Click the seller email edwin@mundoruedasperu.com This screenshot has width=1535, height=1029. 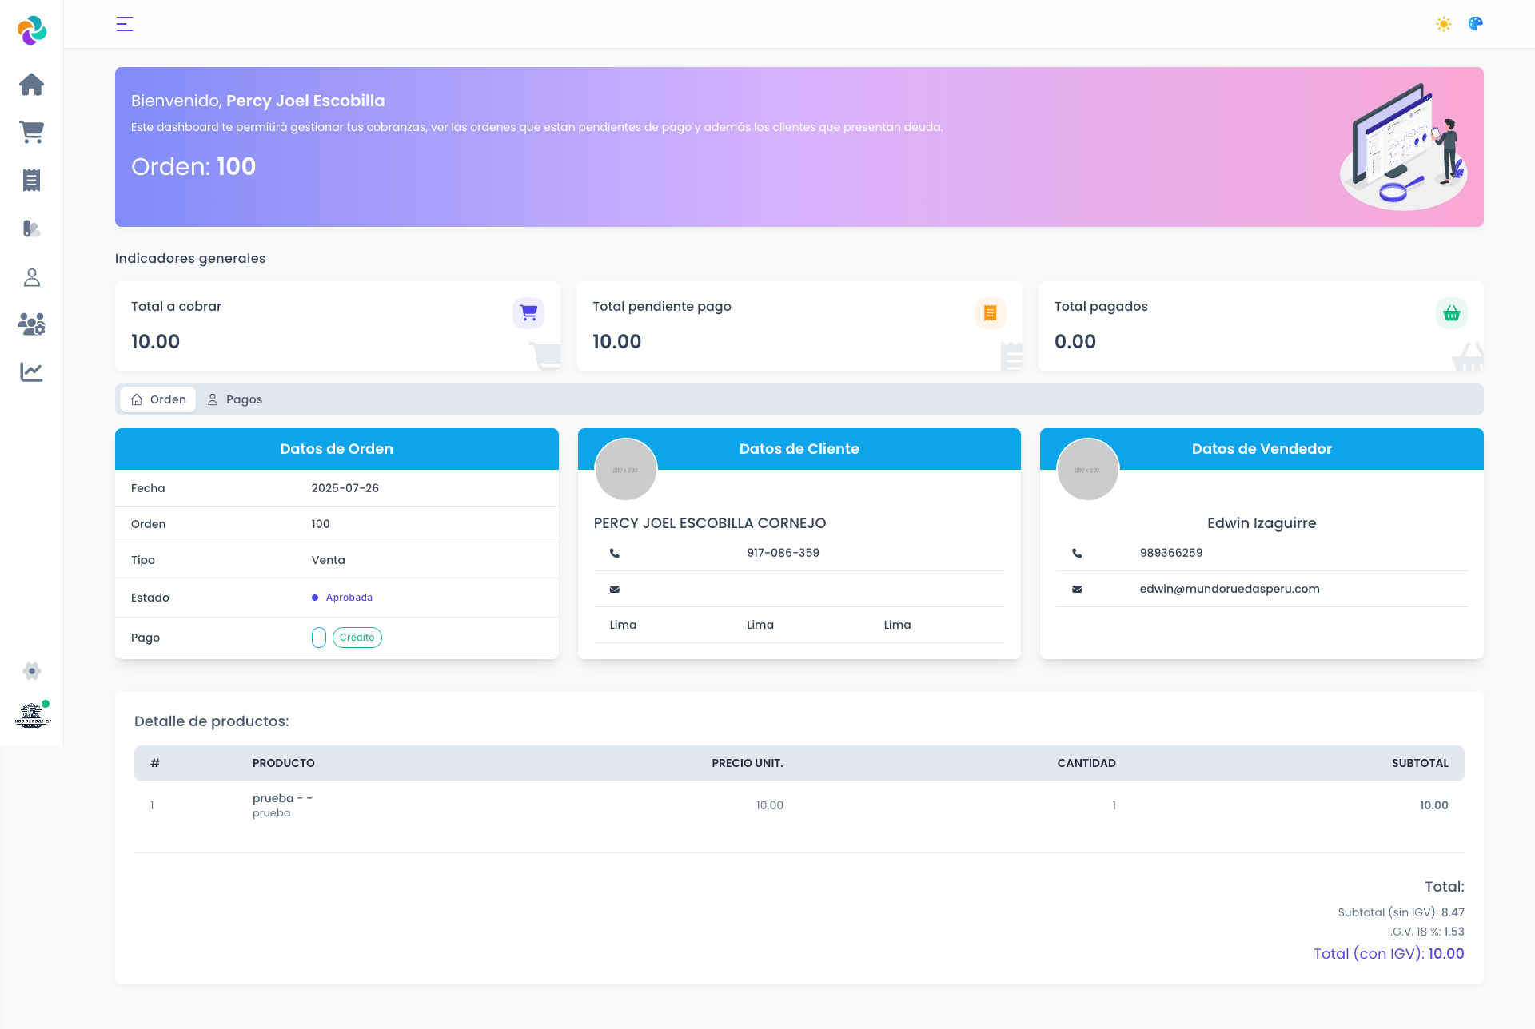1229,589
